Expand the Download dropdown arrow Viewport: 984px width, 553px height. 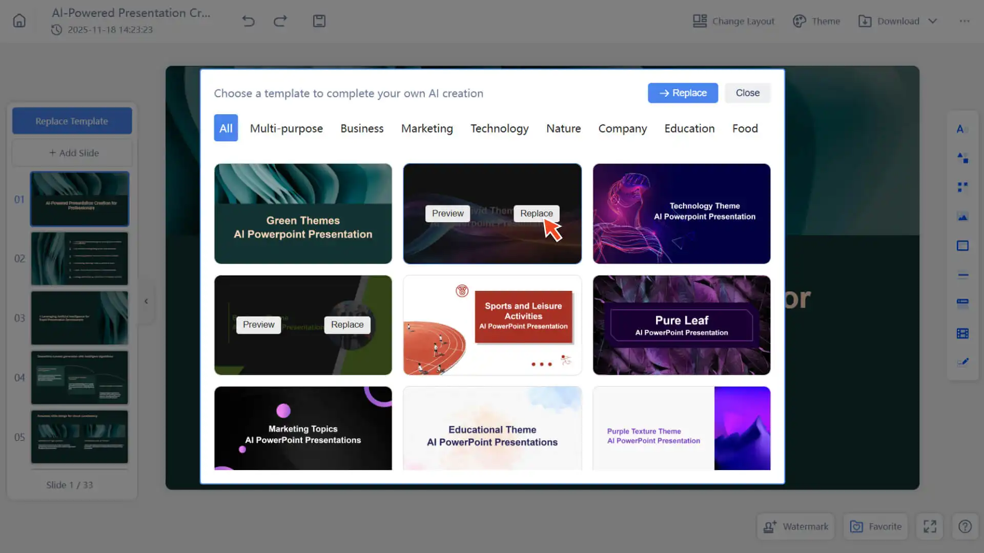[x=933, y=21]
